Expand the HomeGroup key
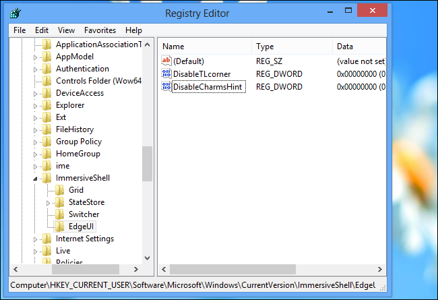 tap(35, 154)
